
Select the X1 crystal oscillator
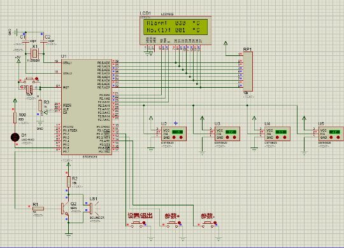pyautogui.click(x=34, y=53)
